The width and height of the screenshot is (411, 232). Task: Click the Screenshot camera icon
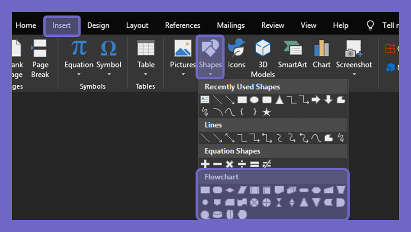(353, 48)
